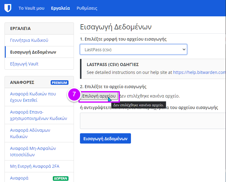Screen dimensions: 226x182
Task: Open the Ρυθμίσεις tab
Action: pyautogui.click(x=87, y=8)
